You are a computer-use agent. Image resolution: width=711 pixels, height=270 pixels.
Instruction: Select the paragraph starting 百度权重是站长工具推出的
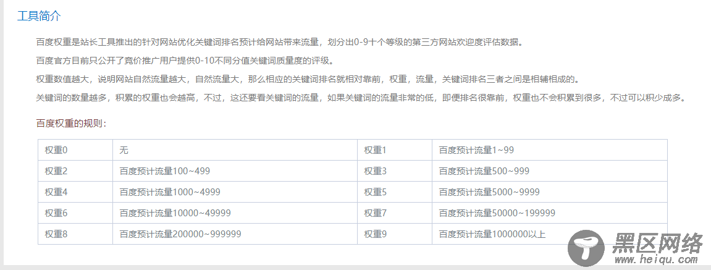[x=279, y=43]
